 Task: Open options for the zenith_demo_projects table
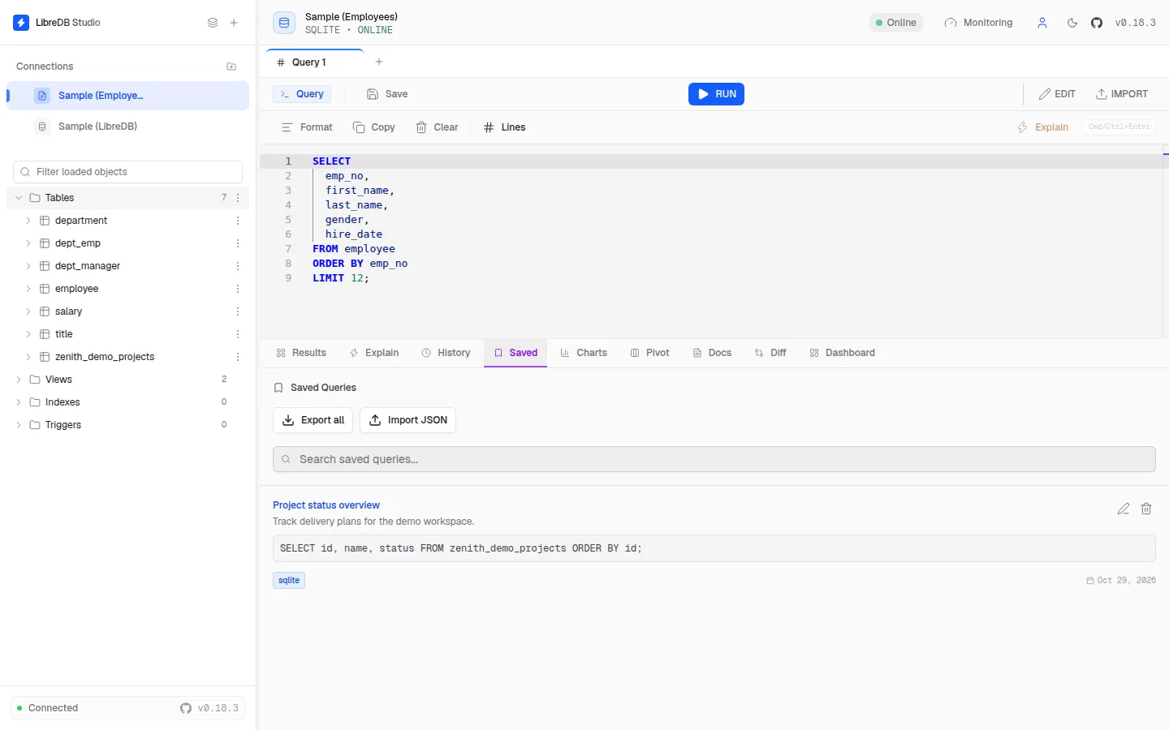[238, 357]
